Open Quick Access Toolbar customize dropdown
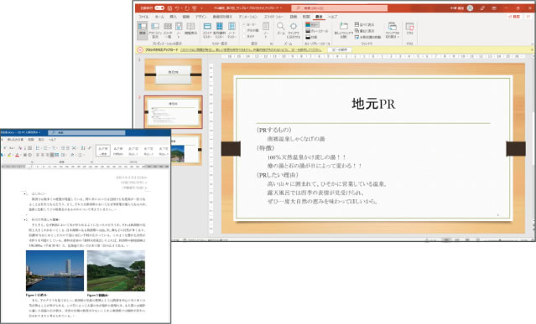This screenshot has width=536, height=324. pyautogui.click(x=201, y=8)
